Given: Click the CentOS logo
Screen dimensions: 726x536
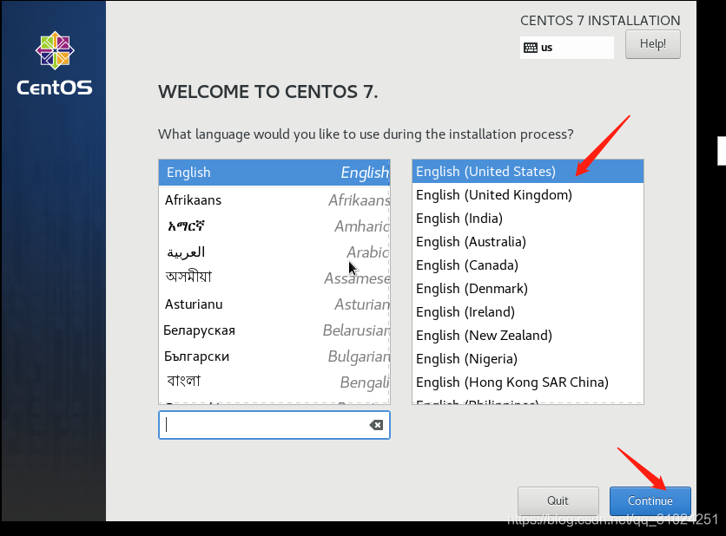Looking at the screenshot, I should coord(55,63).
